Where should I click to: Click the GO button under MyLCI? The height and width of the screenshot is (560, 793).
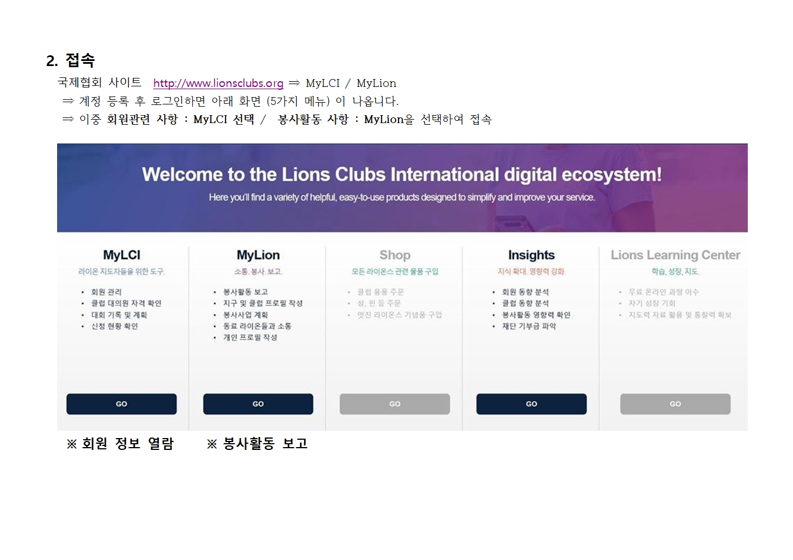pyautogui.click(x=122, y=404)
